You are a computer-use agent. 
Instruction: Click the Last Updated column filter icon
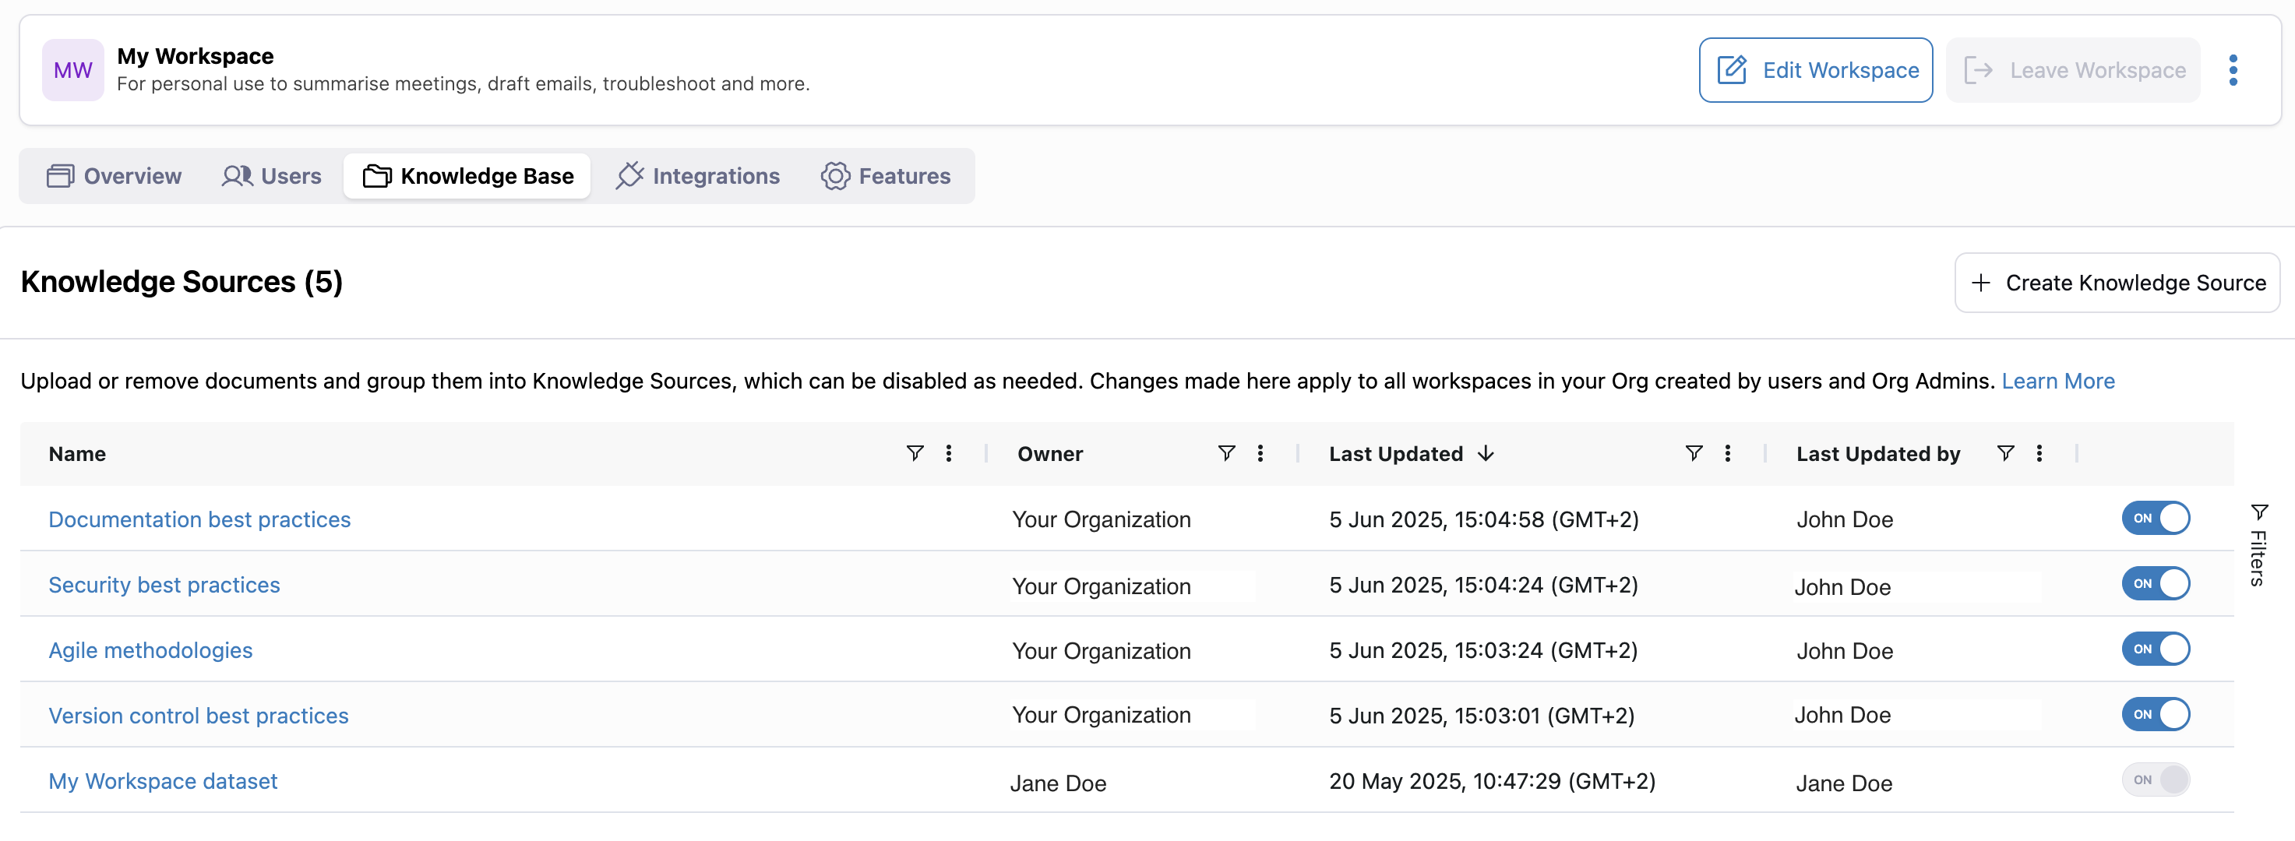click(x=1693, y=453)
